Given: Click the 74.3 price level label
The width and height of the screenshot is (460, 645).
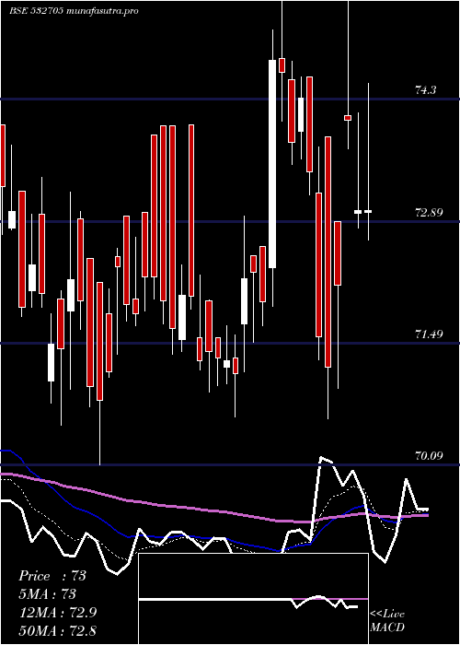Looking at the screenshot, I should tap(425, 90).
